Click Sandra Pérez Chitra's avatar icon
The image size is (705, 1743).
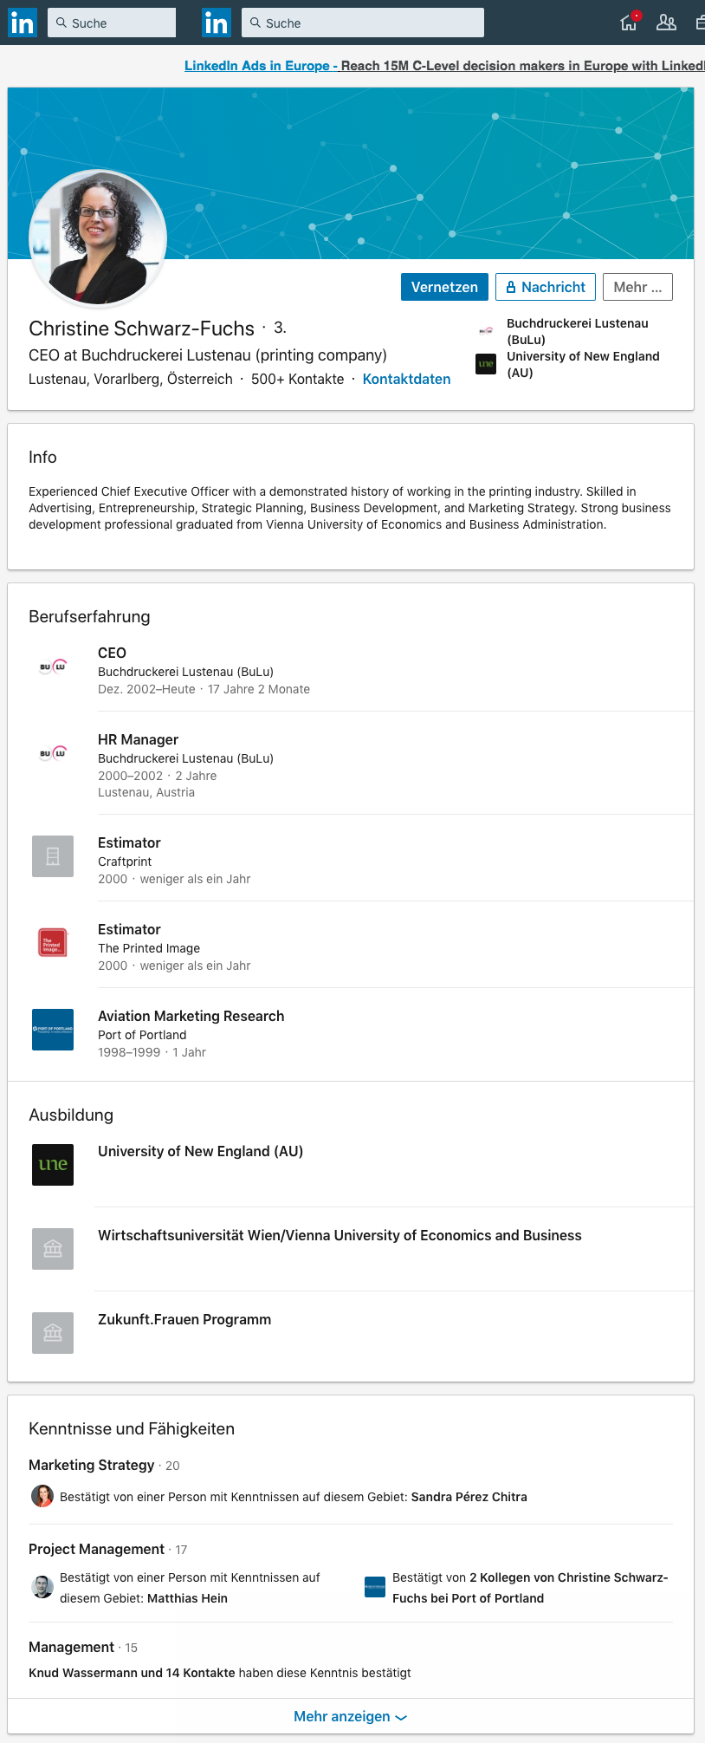click(42, 1496)
